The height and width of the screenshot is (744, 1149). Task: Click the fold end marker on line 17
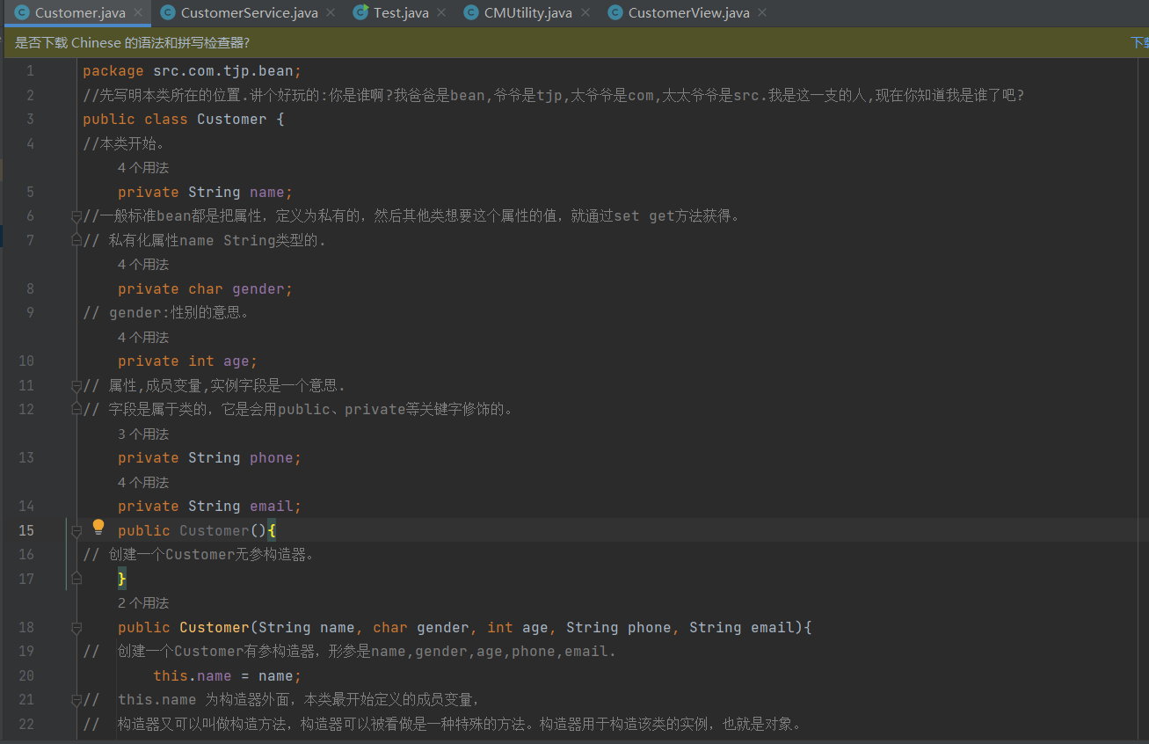coord(76,578)
